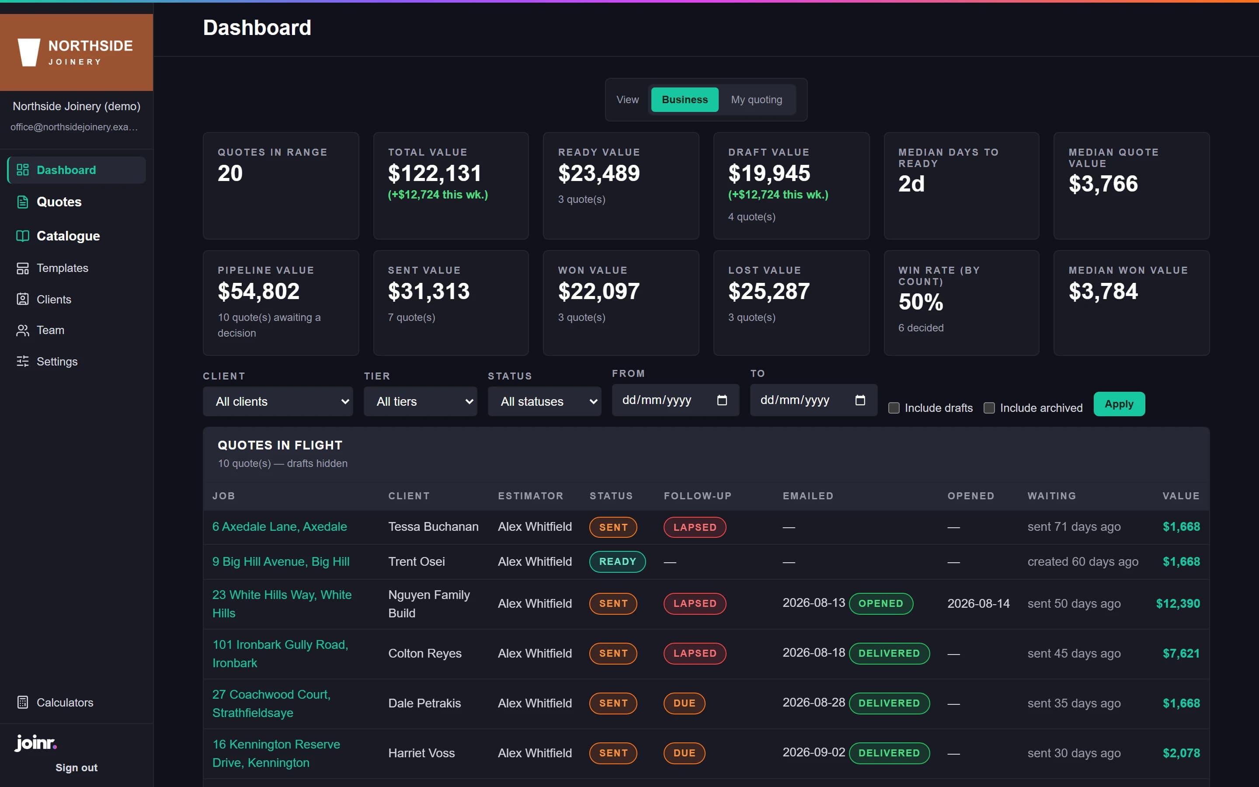This screenshot has height=787, width=1259.
Task: Click the Northside Joinery logo
Action: (x=76, y=52)
